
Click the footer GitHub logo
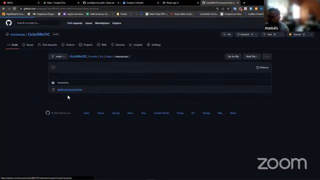point(48,113)
